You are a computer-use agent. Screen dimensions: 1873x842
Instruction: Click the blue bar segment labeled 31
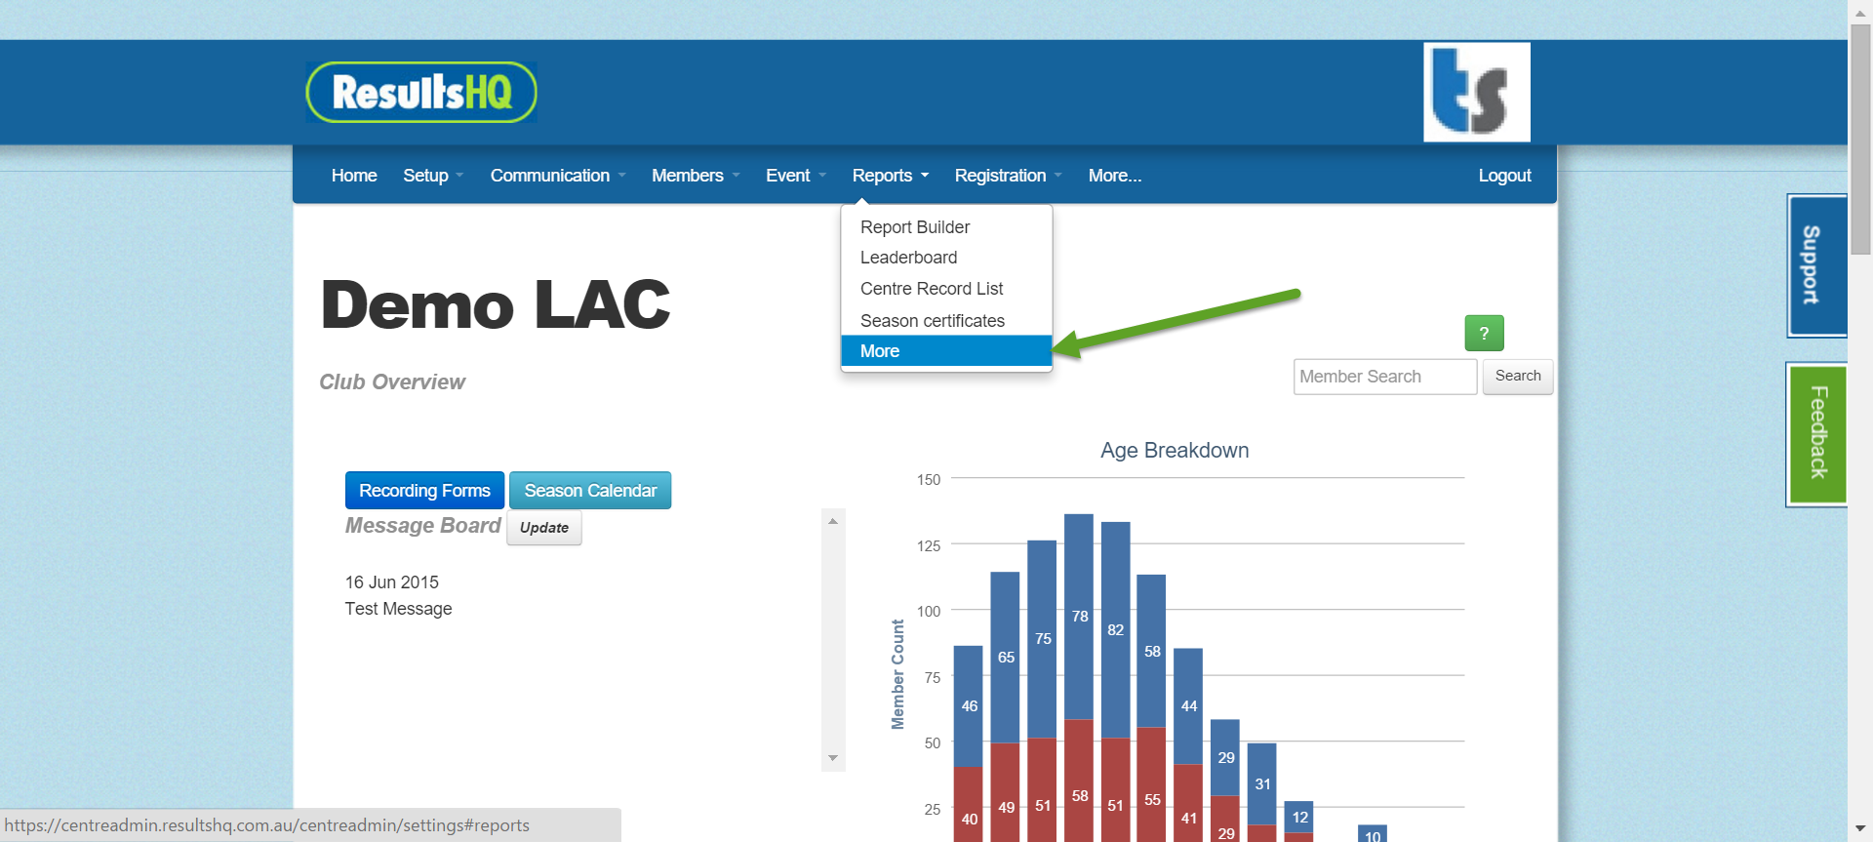(1262, 784)
